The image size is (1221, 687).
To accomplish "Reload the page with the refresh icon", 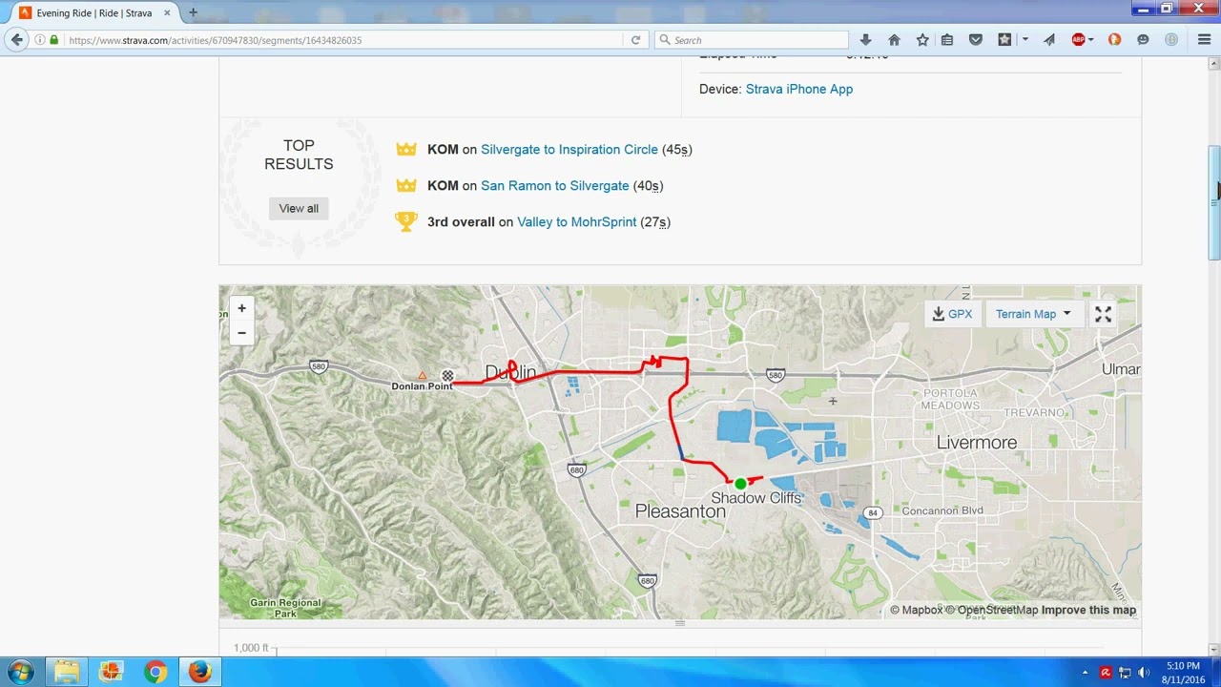I will (635, 40).
